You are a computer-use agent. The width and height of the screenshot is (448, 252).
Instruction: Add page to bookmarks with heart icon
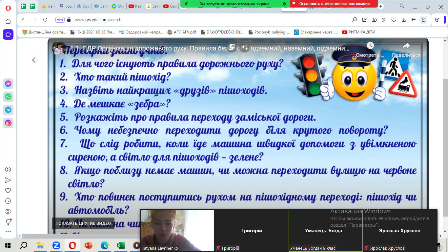[x=394, y=20]
